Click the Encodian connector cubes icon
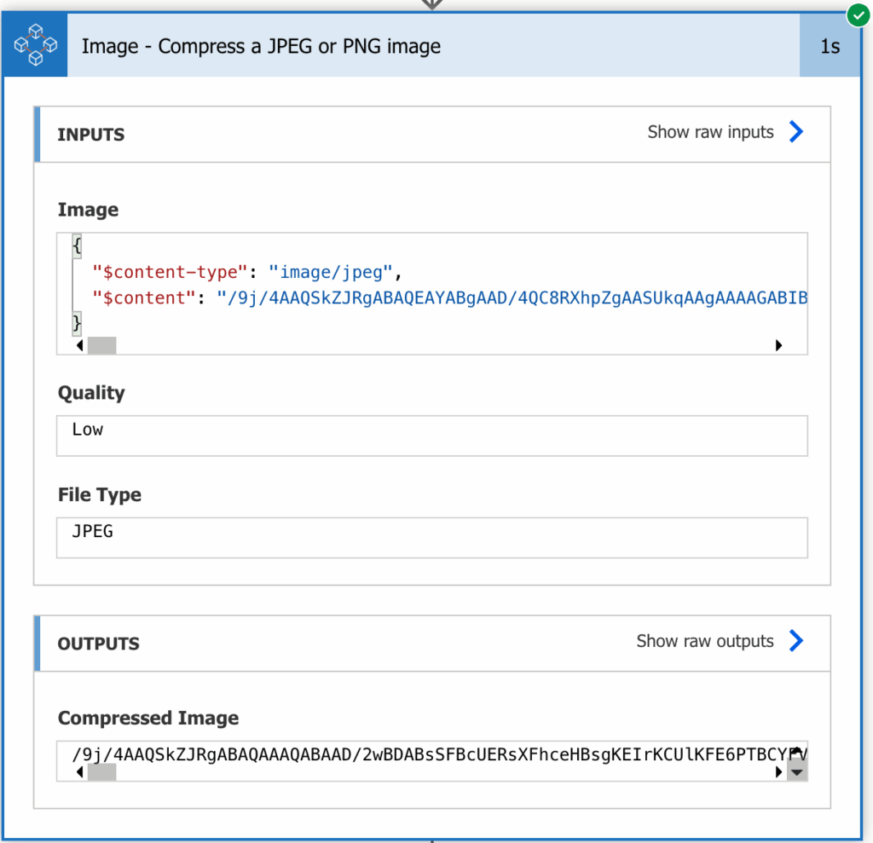The image size is (873, 843). (36, 45)
